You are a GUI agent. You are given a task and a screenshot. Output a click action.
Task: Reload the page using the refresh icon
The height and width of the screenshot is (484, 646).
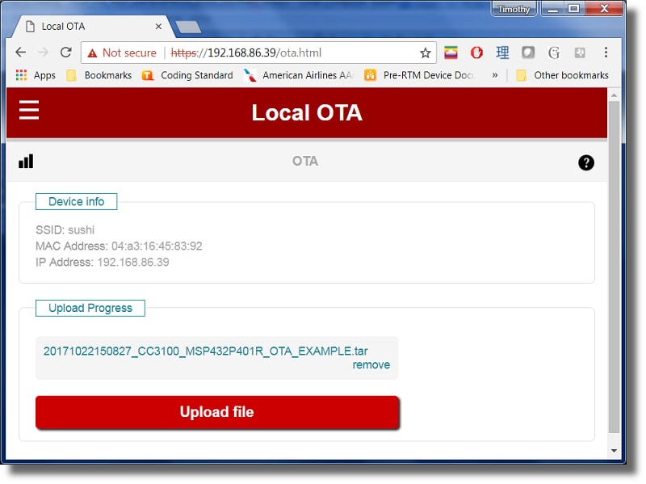(66, 53)
